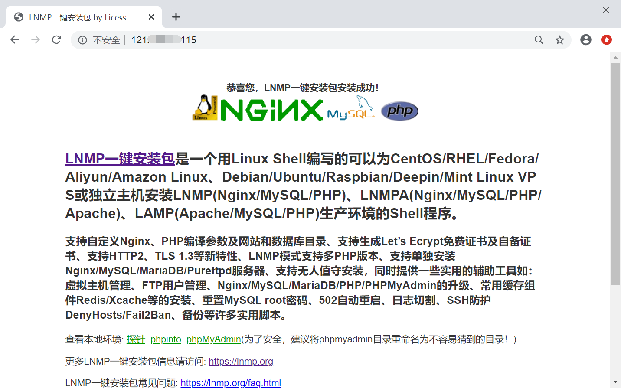Open the phpMyAdmin link
This screenshot has height=388, width=621.
(213, 339)
